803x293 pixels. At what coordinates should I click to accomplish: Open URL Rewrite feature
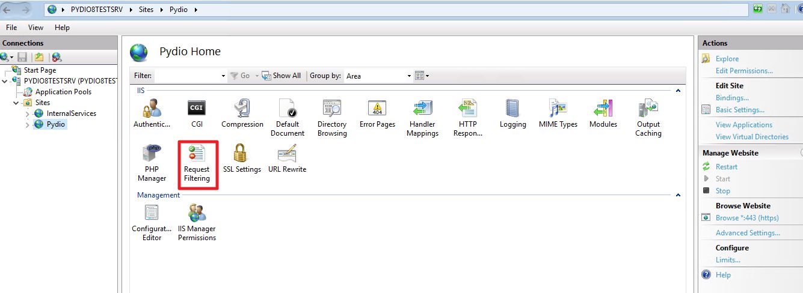(287, 159)
